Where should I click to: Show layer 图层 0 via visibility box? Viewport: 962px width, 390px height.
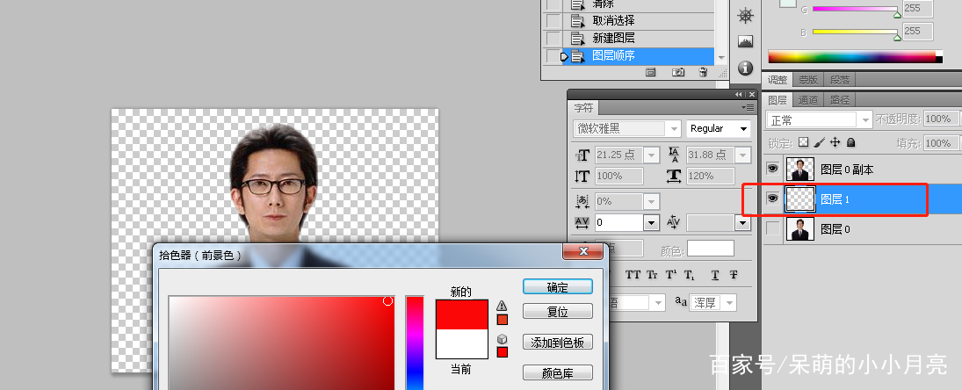[773, 228]
